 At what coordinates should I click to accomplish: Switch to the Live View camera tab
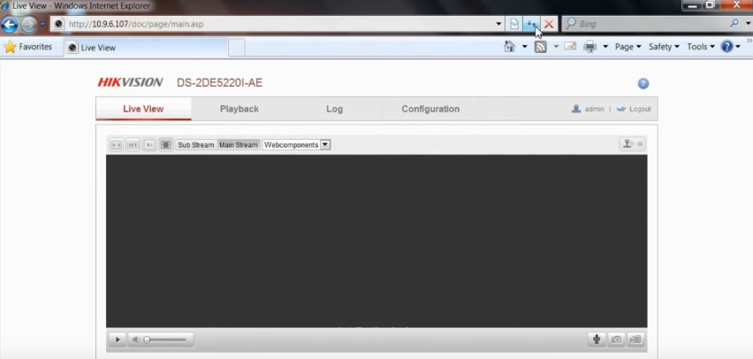pos(143,109)
